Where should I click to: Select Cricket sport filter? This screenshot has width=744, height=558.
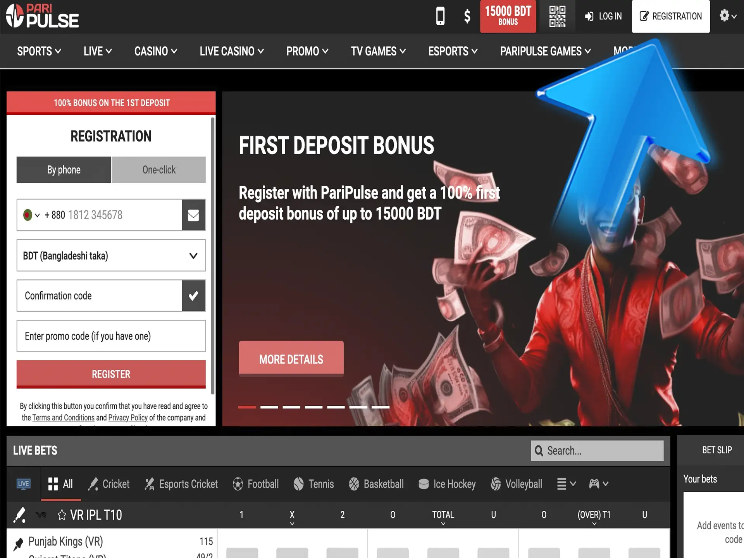pos(109,484)
